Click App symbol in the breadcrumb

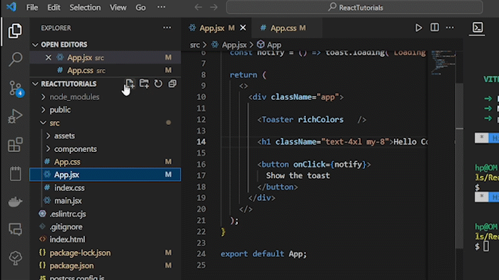[274, 45]
